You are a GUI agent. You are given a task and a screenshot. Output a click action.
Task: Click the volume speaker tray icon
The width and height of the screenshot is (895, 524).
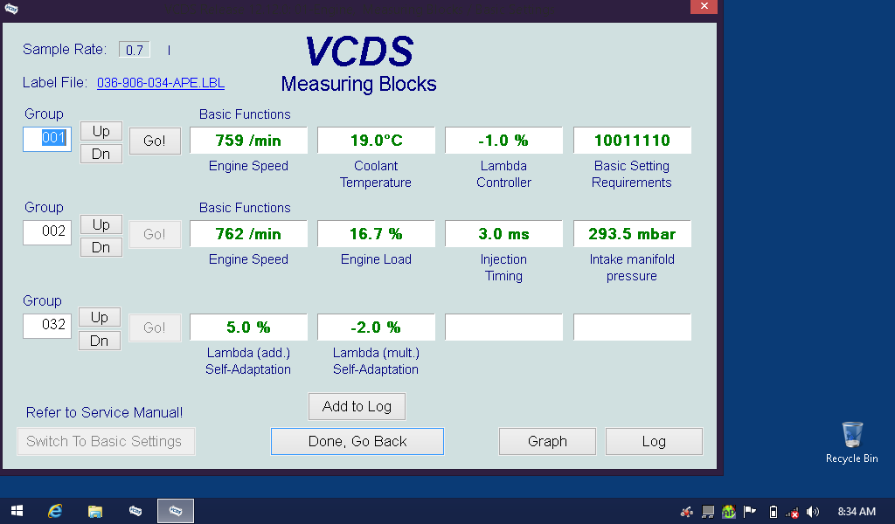[813, 512]
